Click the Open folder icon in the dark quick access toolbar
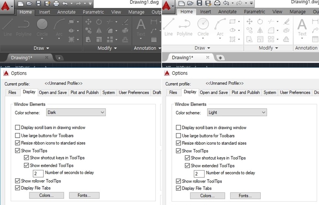 pyautogui.click(x=30, y=3)
